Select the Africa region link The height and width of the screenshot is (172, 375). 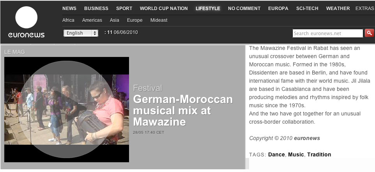tap(68, 20)
